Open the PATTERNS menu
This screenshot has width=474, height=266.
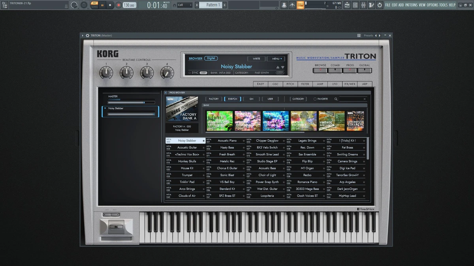coord(411,5)
